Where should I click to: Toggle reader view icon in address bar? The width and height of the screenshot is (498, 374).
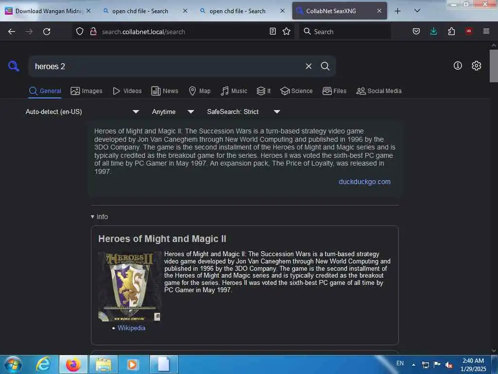click(272, 31)
